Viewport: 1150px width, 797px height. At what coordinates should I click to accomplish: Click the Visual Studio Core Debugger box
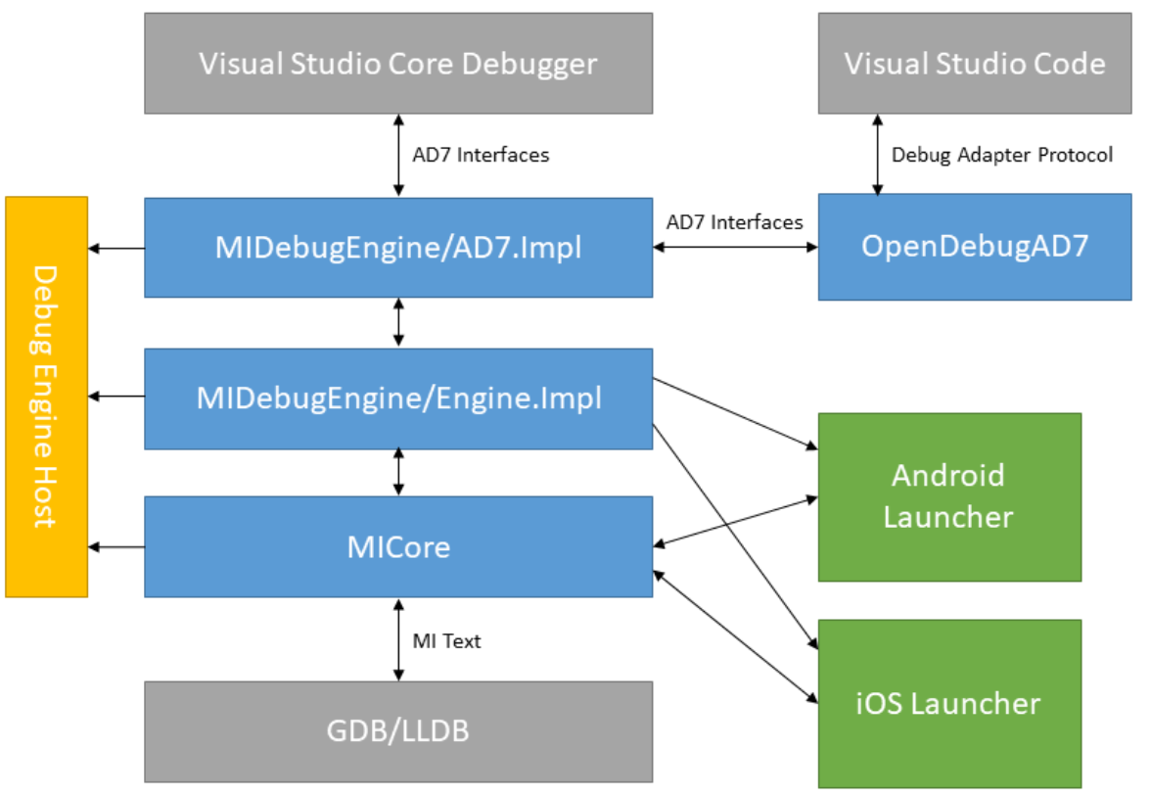[398, 63]
